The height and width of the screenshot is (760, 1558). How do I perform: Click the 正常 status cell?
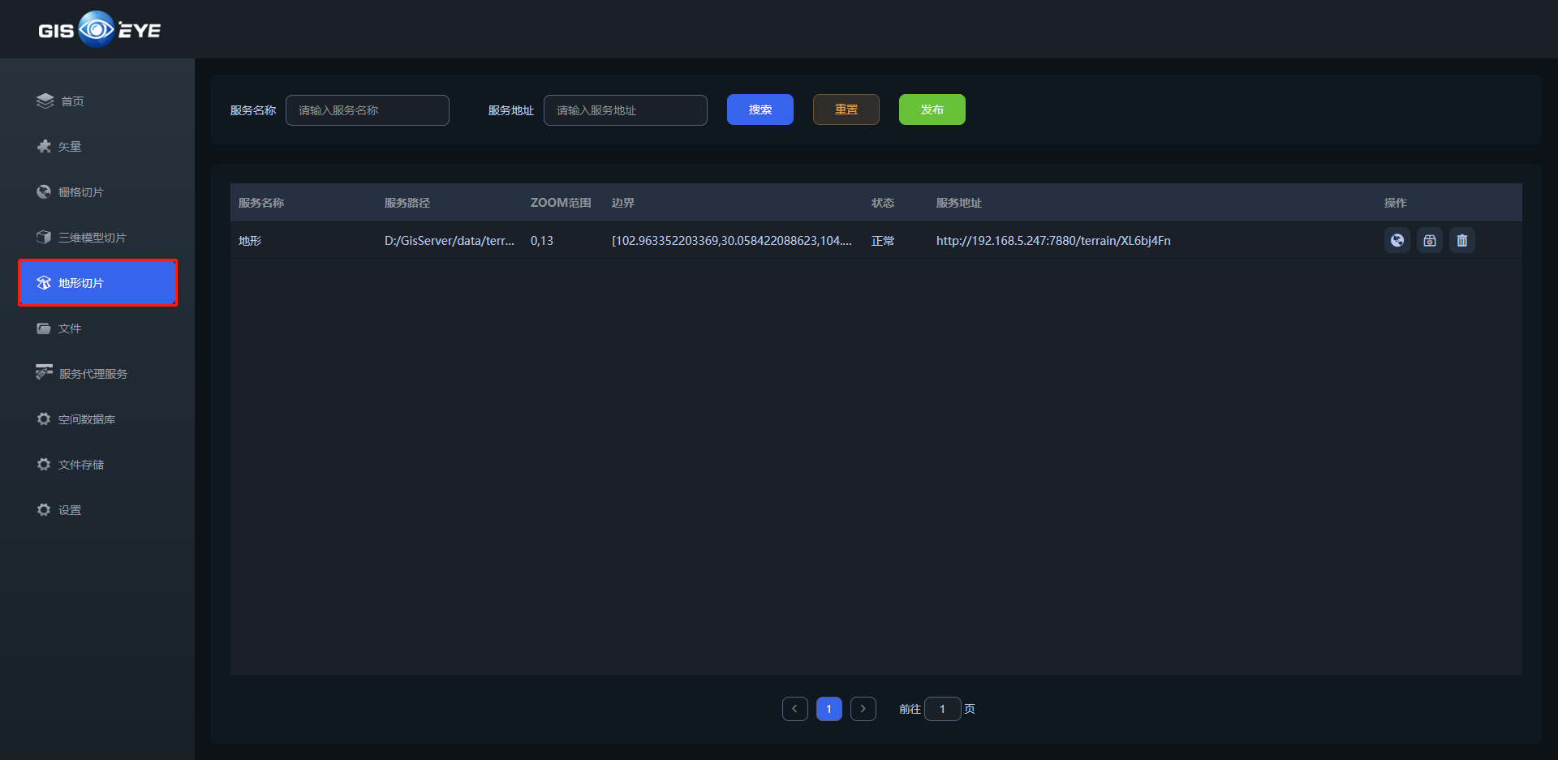pos(883,241)
